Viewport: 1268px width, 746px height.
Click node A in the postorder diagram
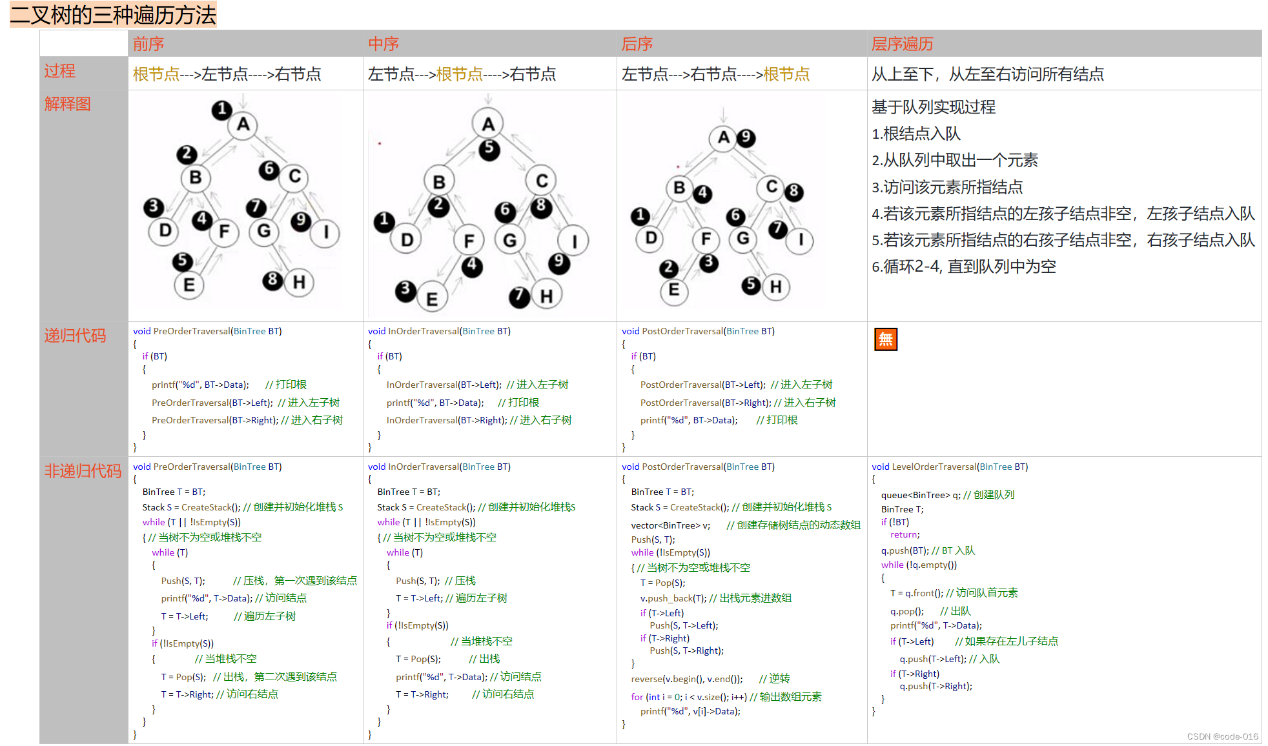click(723, 137)
